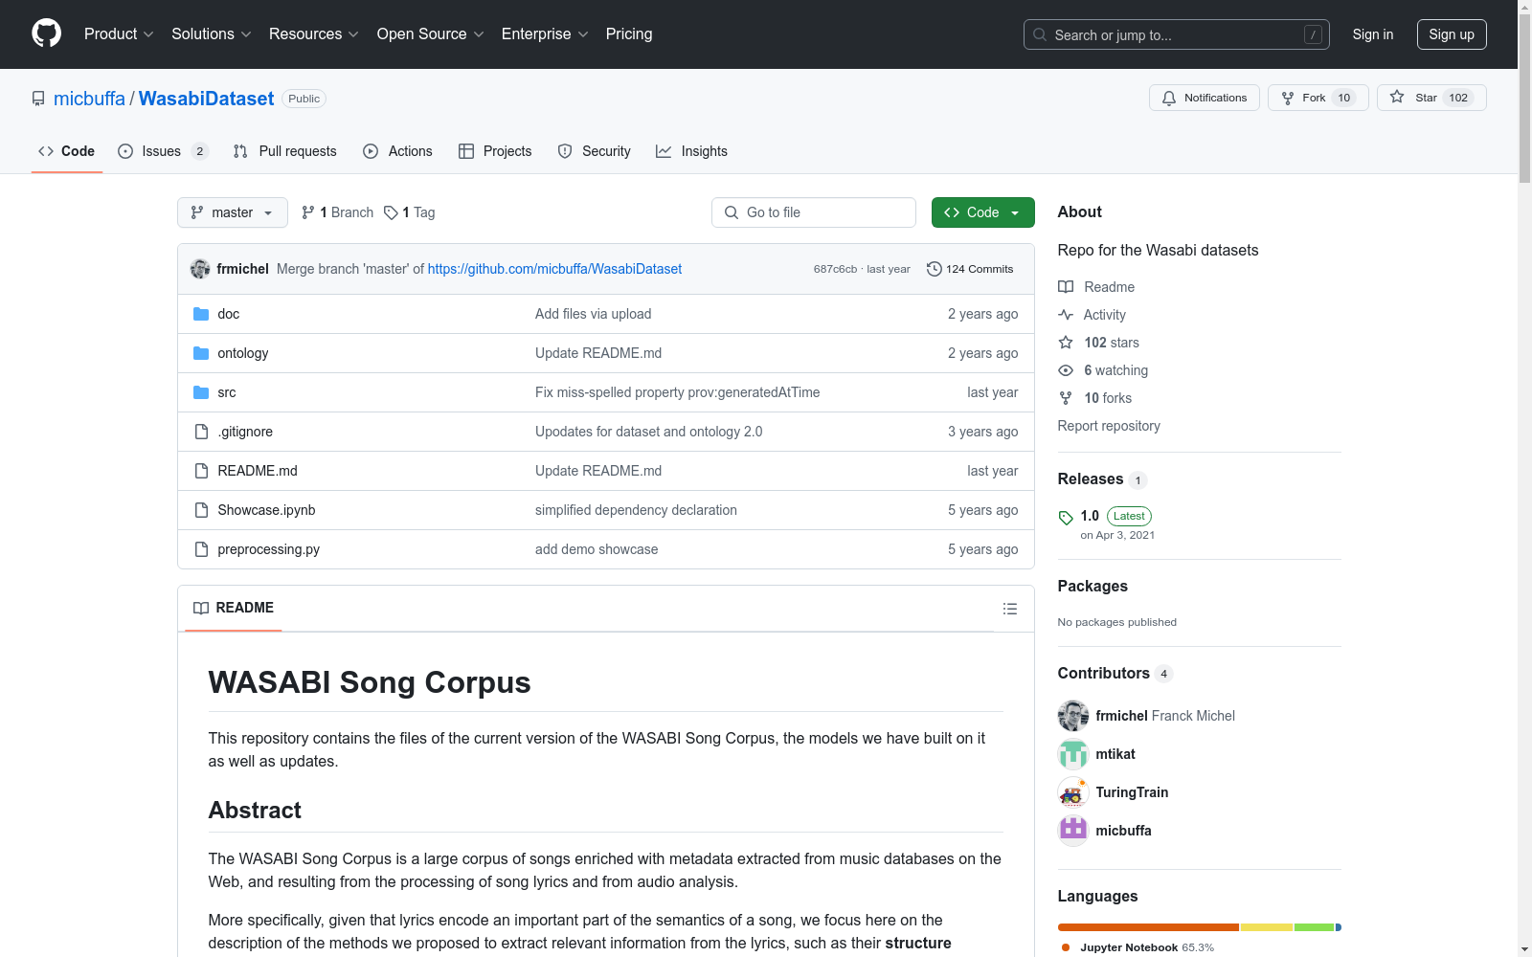Viewport: 1532px width, 957px height.
Task: Click the Jupyter Notebook language bar segment
Action: [1148, 927]
